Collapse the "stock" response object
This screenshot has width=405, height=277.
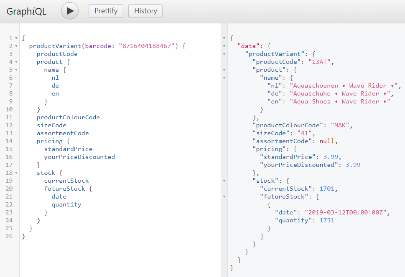[x=224, y=181]
